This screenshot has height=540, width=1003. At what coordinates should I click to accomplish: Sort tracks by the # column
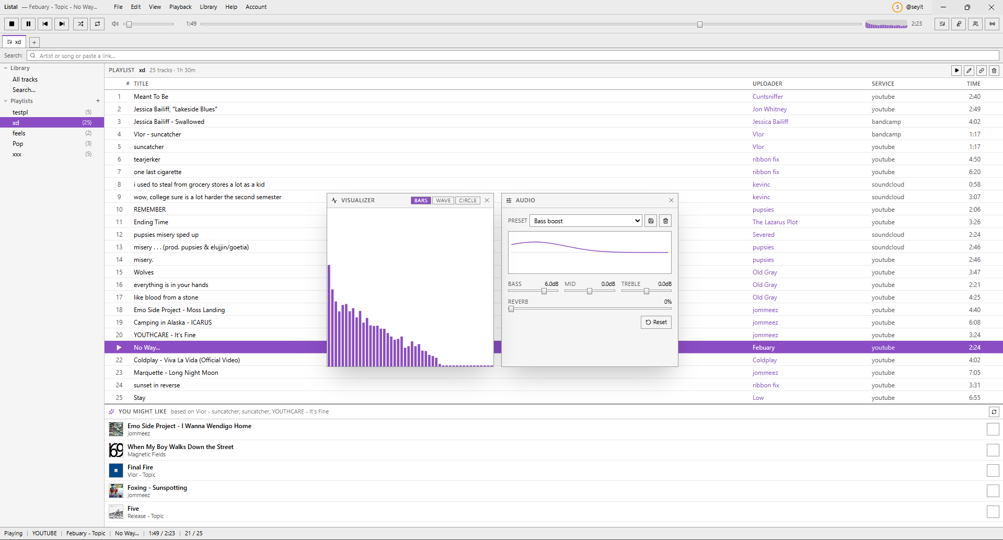point(128,84)
